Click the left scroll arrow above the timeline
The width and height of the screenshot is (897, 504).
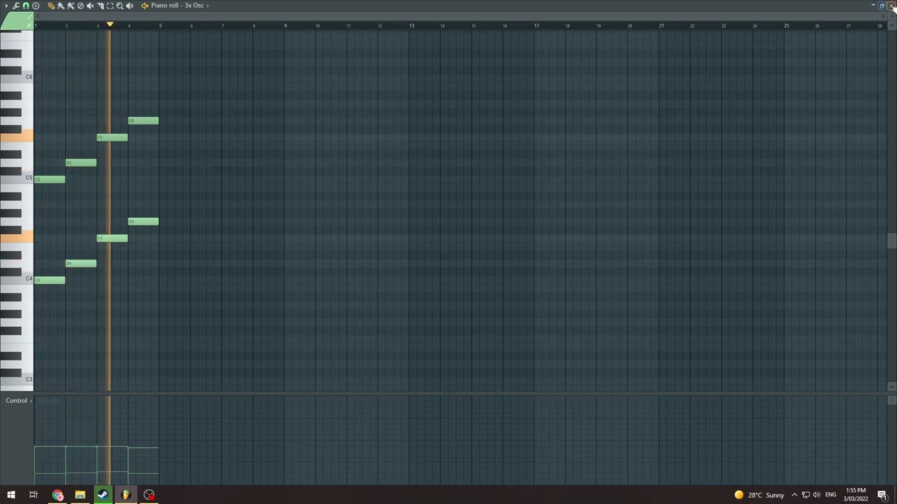tap(38, 16)
